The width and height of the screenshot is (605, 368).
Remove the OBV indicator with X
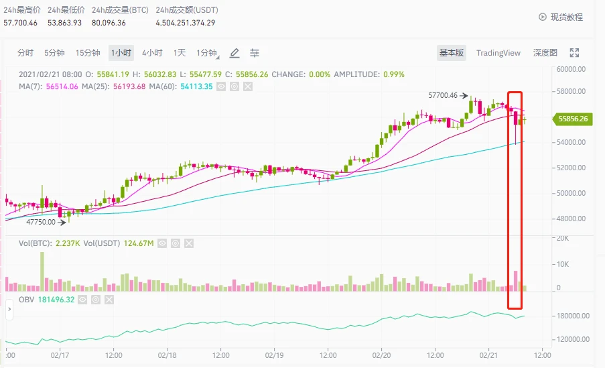109,300
